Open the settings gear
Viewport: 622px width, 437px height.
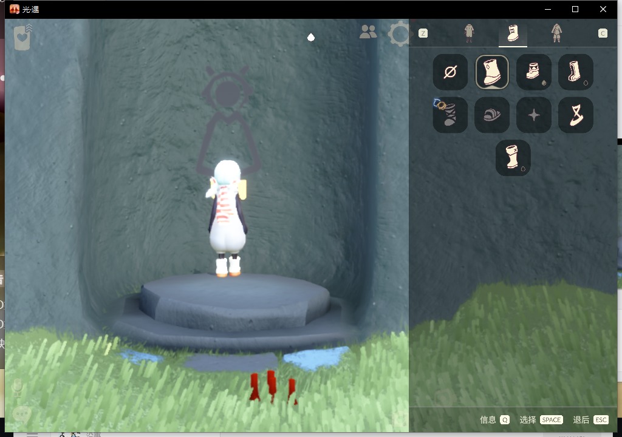coord(398,33)
